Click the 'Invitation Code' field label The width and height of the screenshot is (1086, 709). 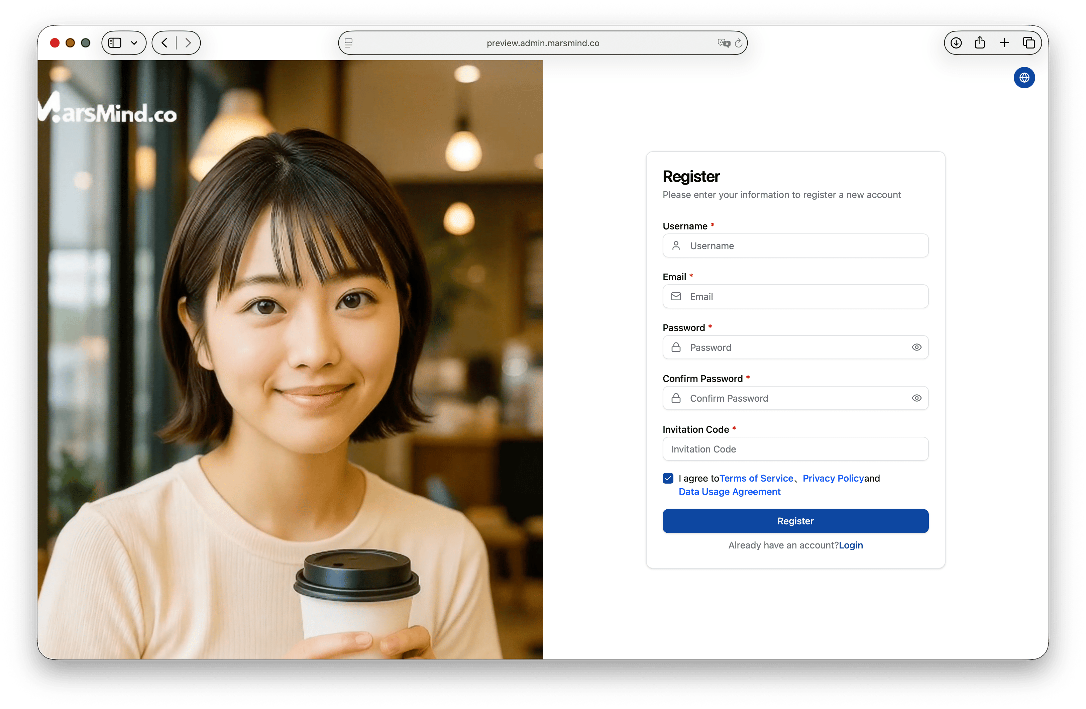point(695,429)
